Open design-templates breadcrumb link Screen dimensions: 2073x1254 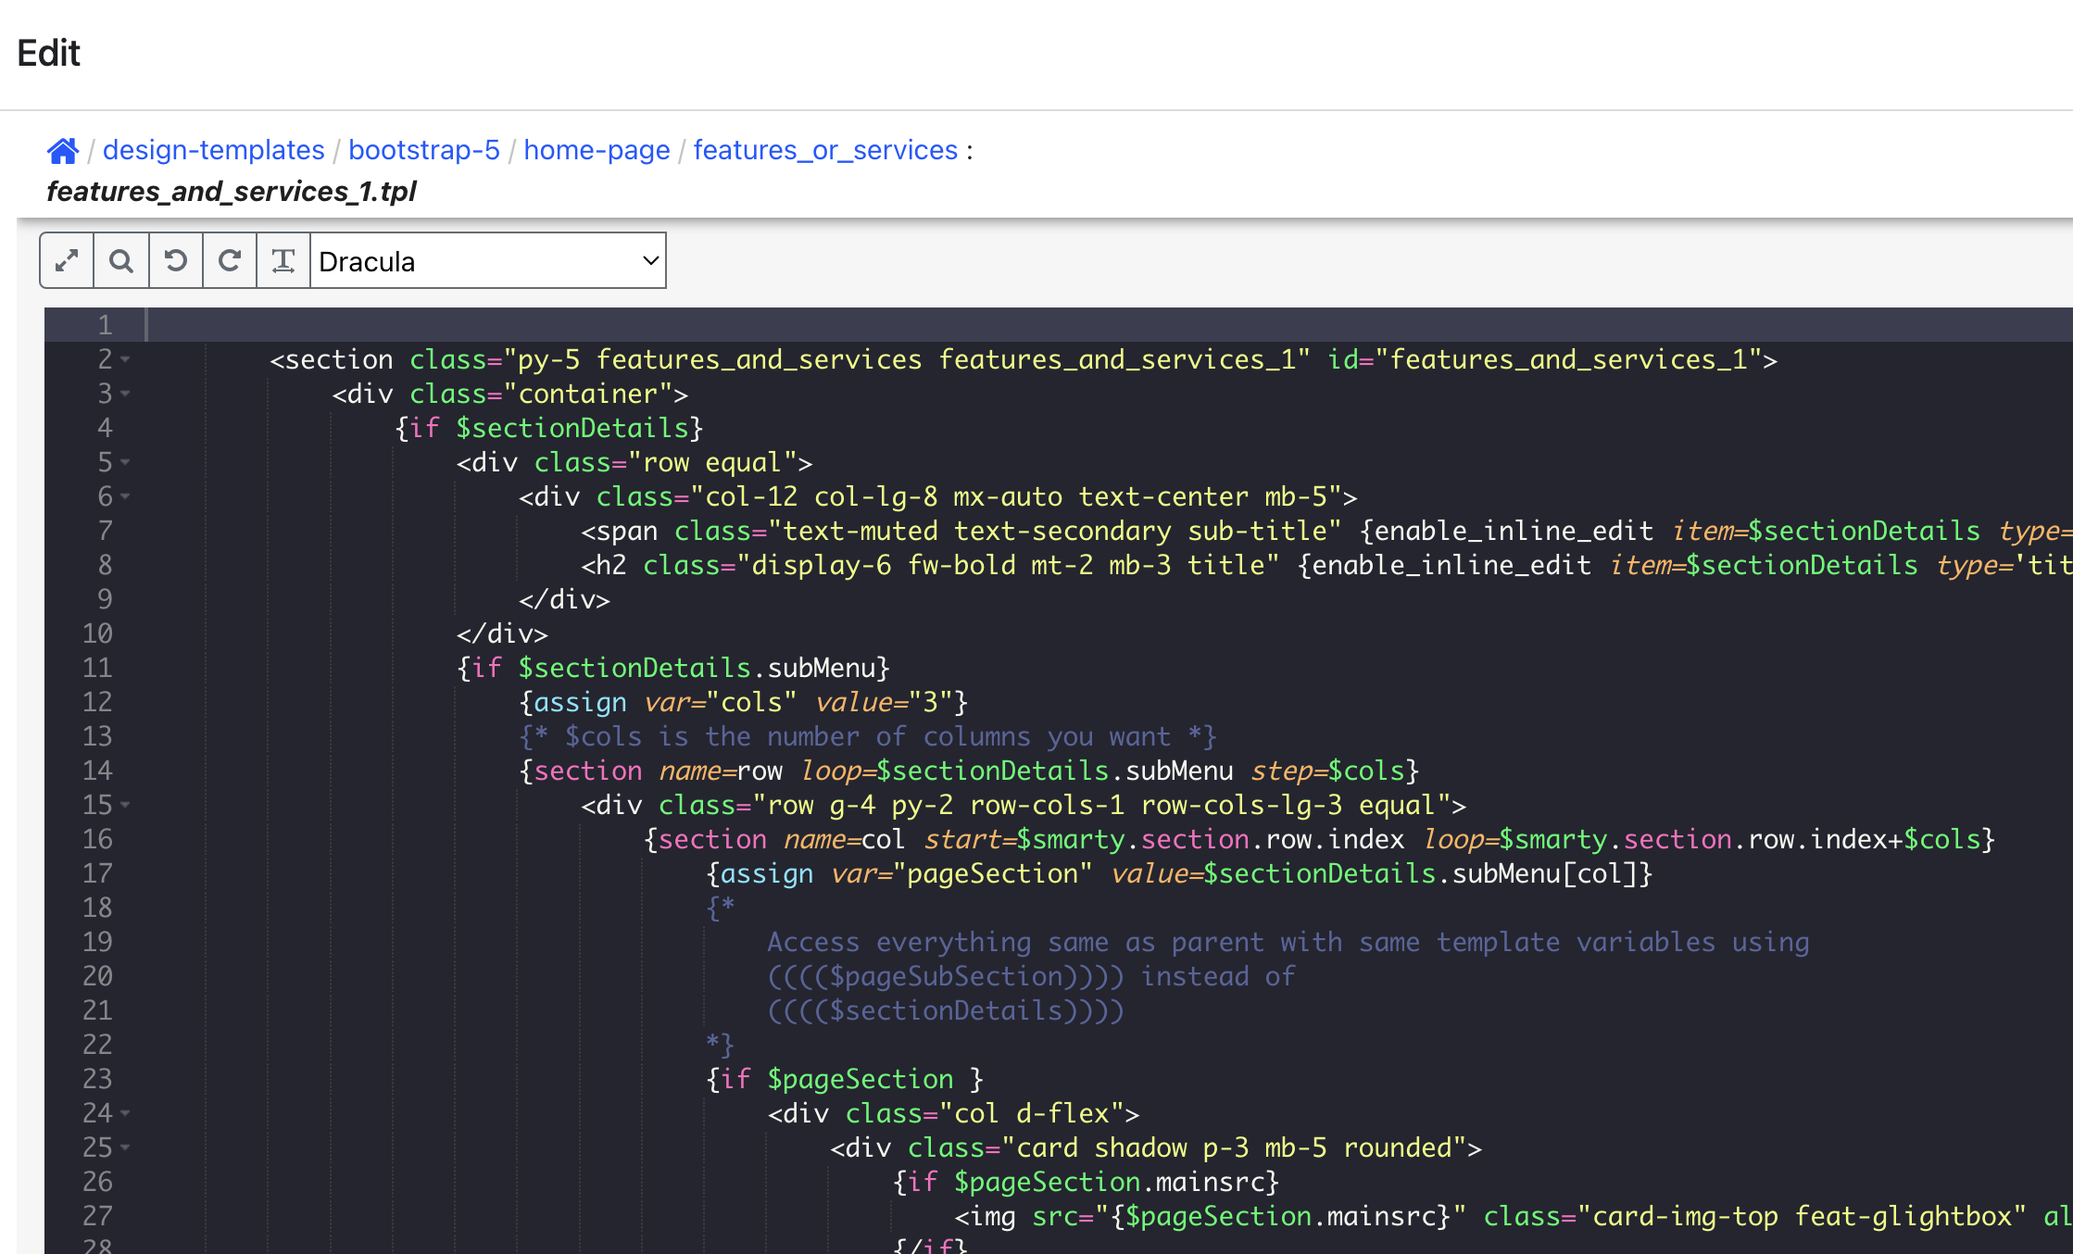point(214,150)
